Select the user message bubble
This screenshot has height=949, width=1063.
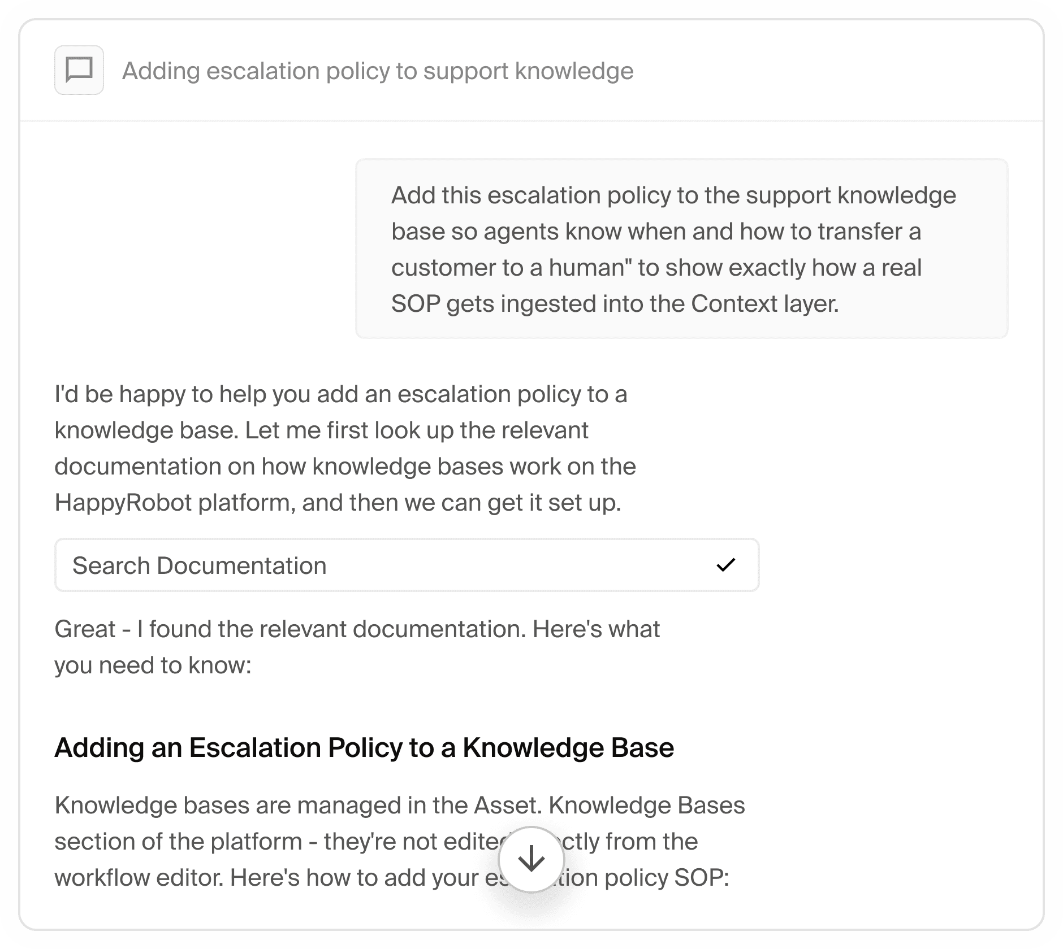(x=681, y=249)
